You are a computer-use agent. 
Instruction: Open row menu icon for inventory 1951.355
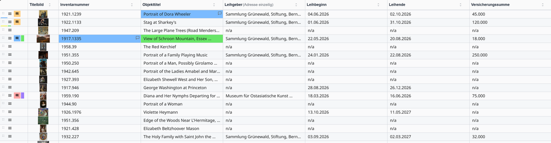10,55
